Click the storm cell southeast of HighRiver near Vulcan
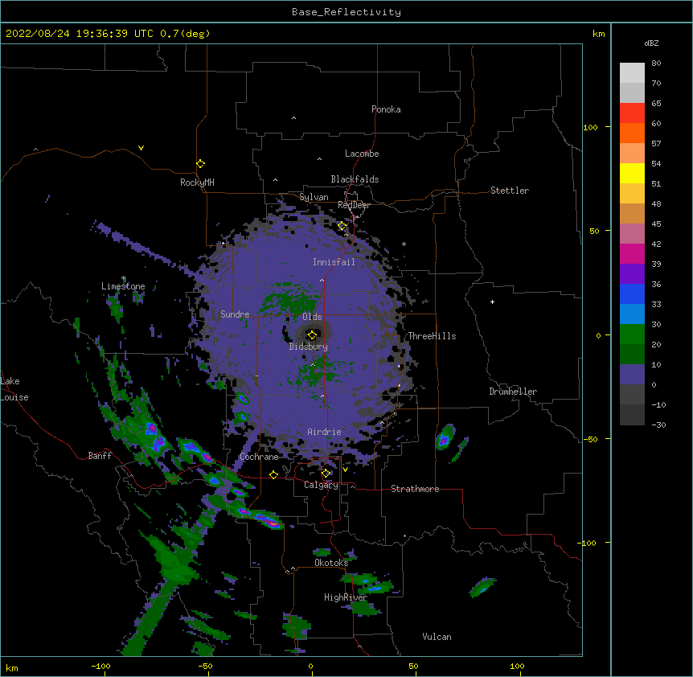Screen dimensions: 693x677 482,587
